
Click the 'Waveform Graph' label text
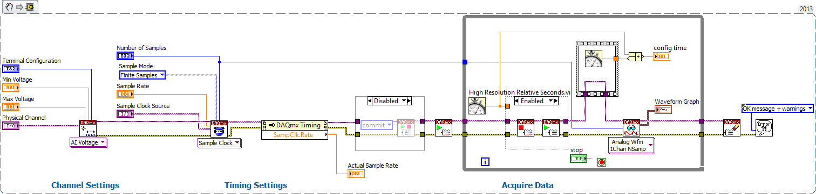[677, 102]
